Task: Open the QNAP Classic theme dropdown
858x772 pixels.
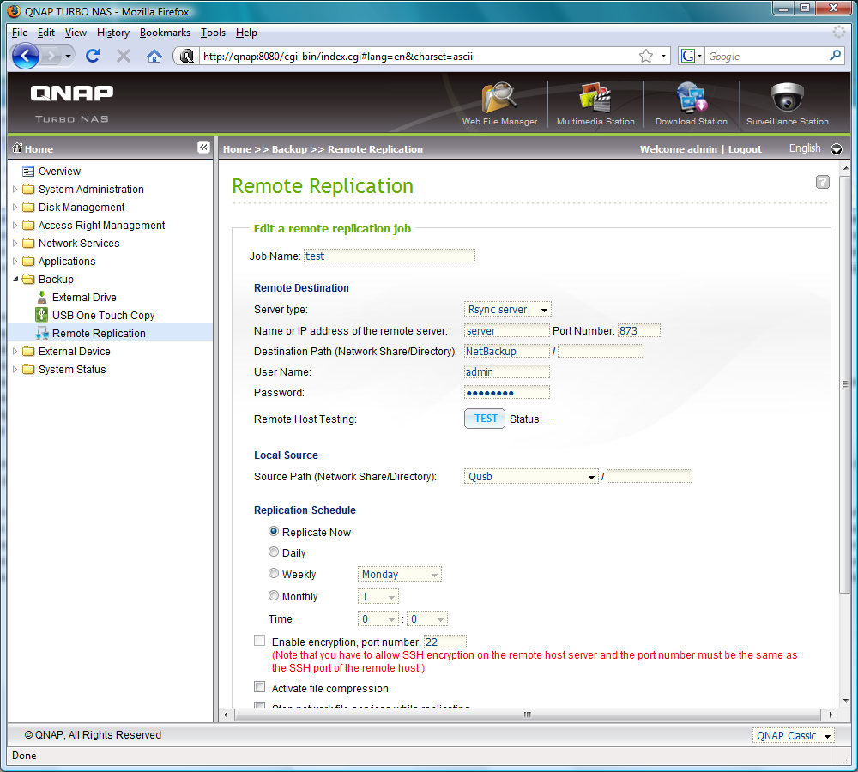Action: coord(794,735)
